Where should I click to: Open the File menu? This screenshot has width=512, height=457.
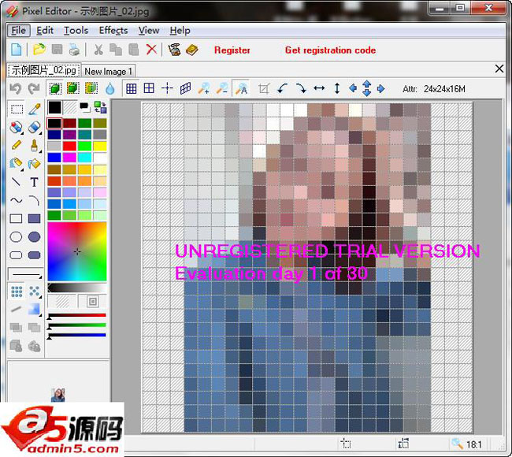[19, 31]
